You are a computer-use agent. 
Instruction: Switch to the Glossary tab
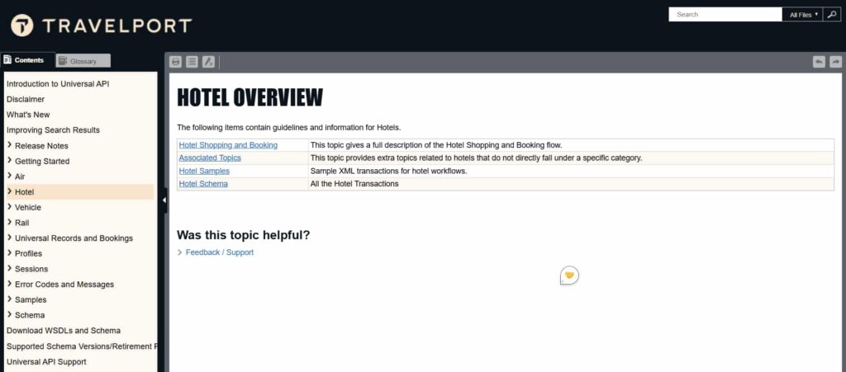(x=83, y=61)
